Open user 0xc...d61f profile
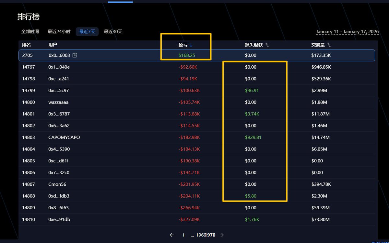389x243 pixels. pyautogui.click(x=58, y=161)
